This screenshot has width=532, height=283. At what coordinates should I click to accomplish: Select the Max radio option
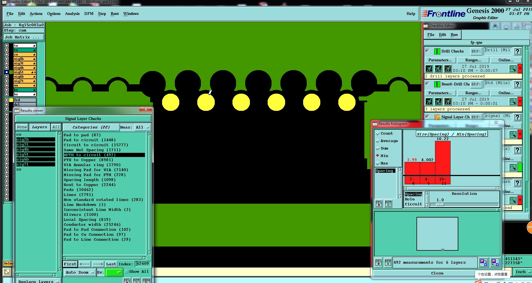pos(377,163)
